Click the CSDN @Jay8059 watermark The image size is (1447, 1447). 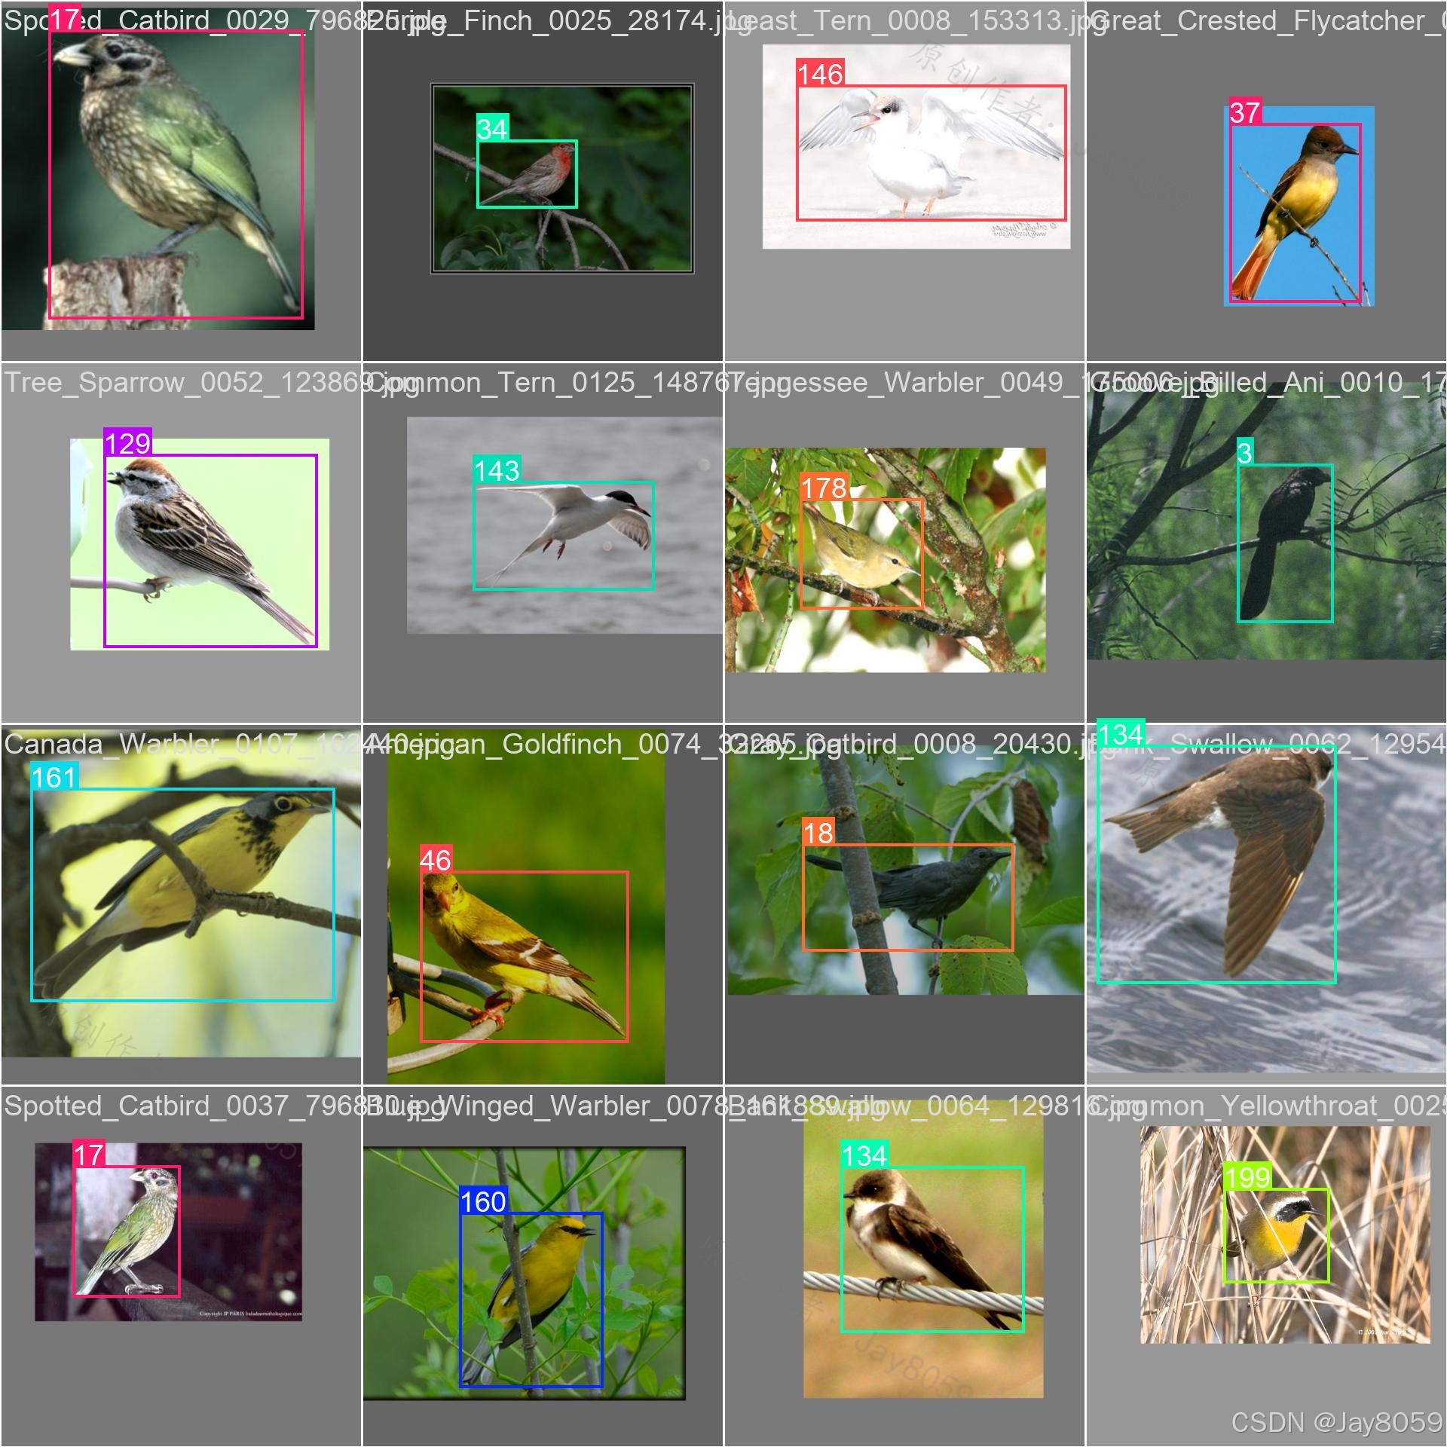(x=1336, y=1421)
